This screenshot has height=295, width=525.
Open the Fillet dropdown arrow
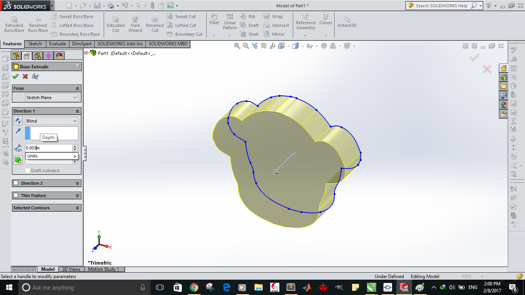214,35
